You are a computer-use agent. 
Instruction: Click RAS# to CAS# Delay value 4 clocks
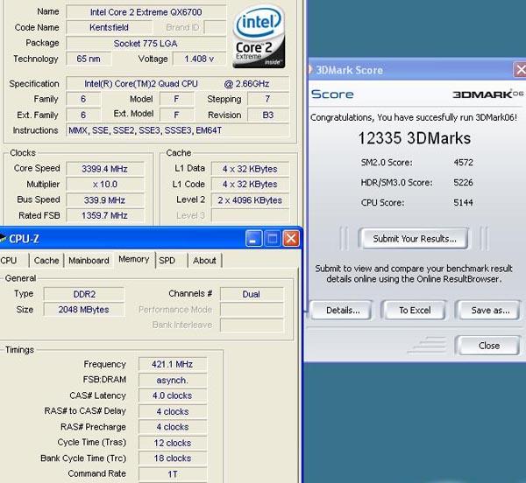click(173, 411)
